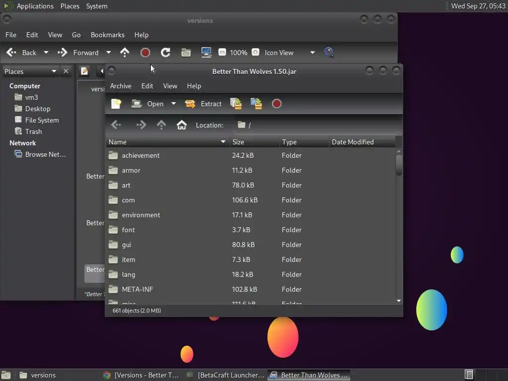Select the environment folder row

click(251, 215)
